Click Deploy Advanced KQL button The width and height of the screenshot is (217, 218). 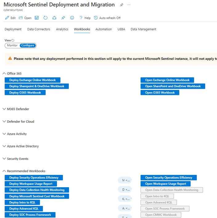point(24,209)
